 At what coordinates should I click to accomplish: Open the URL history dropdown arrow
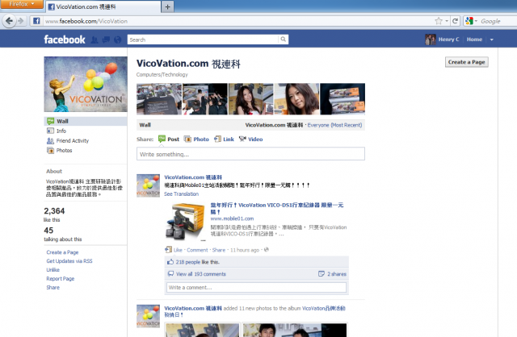click(x=447, y=21)
